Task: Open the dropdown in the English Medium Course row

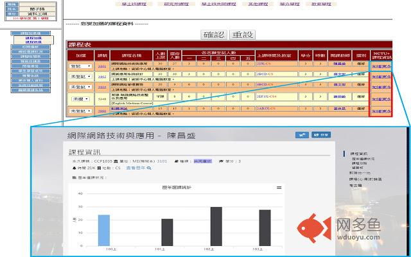Action: 81,99
